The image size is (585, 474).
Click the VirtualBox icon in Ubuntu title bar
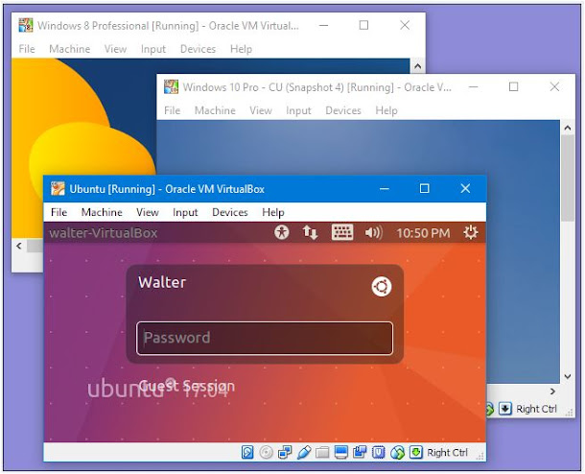(x=58, y=189)
